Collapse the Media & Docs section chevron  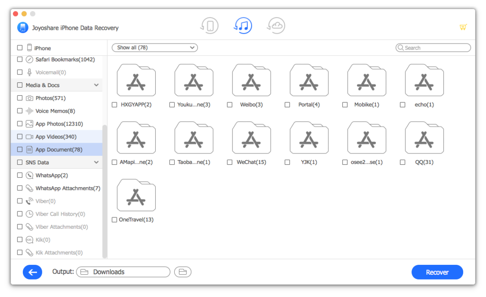96,85
